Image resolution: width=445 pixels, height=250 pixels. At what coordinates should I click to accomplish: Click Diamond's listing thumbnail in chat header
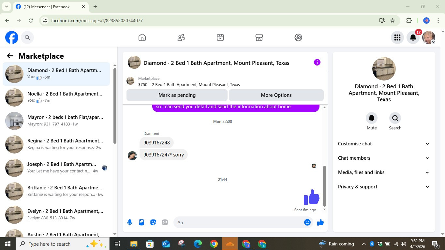[x=134, y=62]
